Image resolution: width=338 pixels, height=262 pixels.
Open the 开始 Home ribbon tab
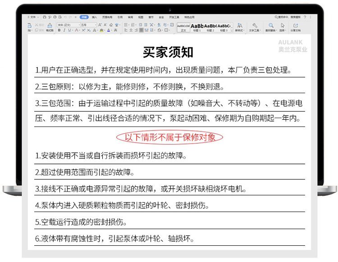[84, 17]
